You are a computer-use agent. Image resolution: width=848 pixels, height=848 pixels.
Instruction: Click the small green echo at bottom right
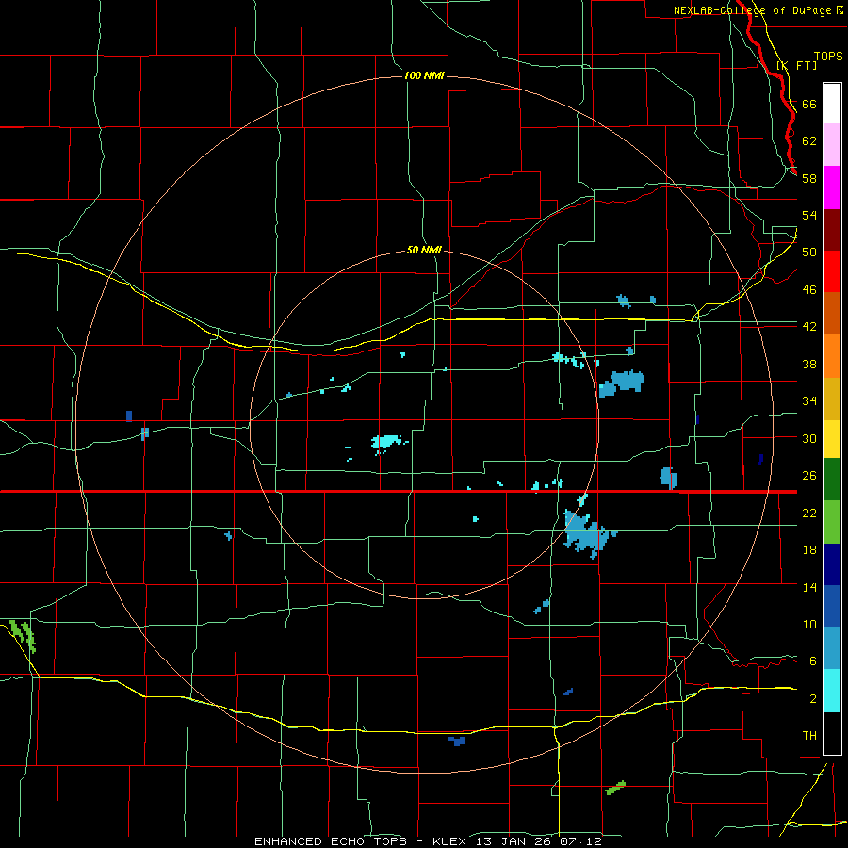(615, 788)
